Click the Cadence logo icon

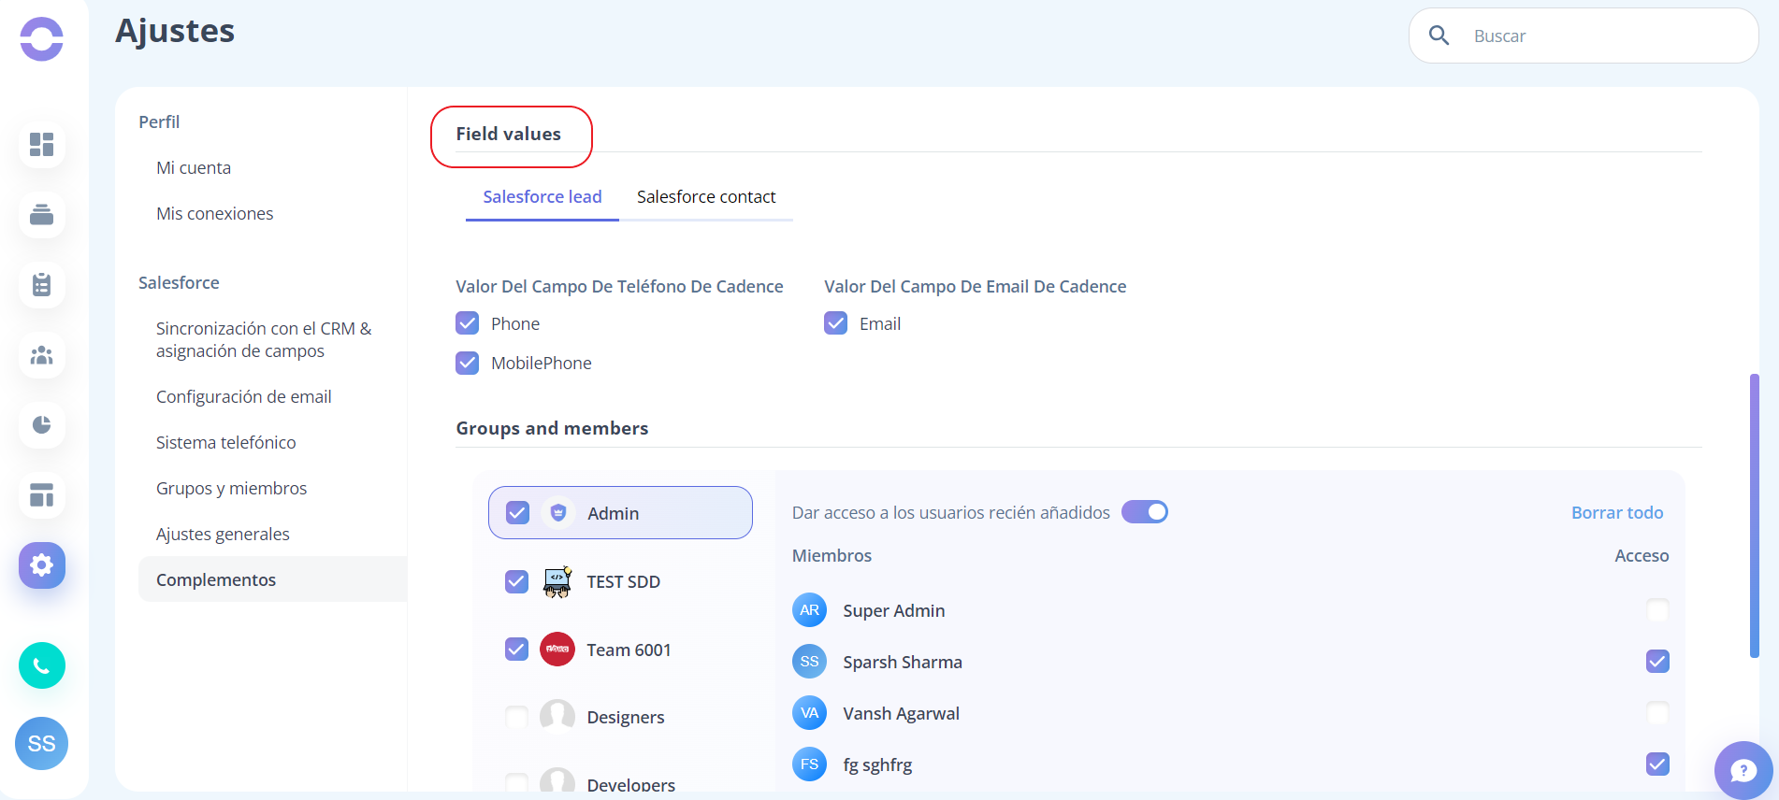[x=41, y=39]
